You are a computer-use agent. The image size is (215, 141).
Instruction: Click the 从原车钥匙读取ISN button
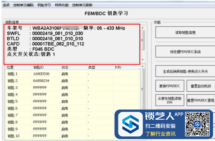pos(170,100)
